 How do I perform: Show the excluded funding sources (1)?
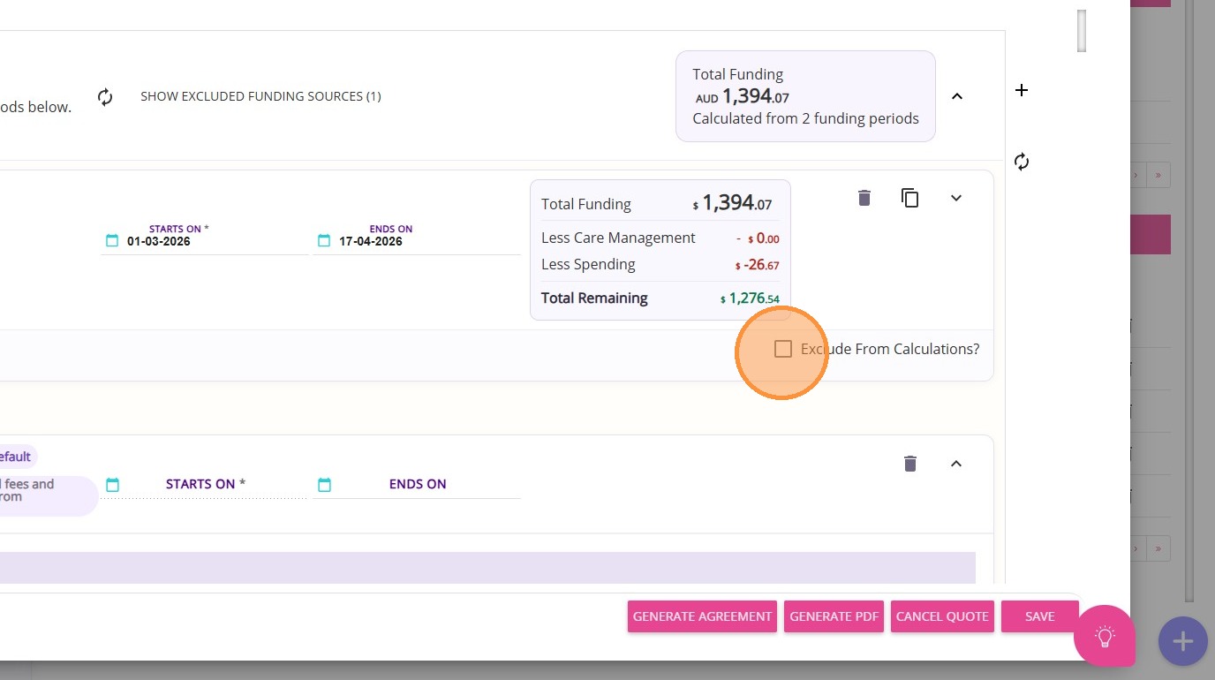click(260, 96)
